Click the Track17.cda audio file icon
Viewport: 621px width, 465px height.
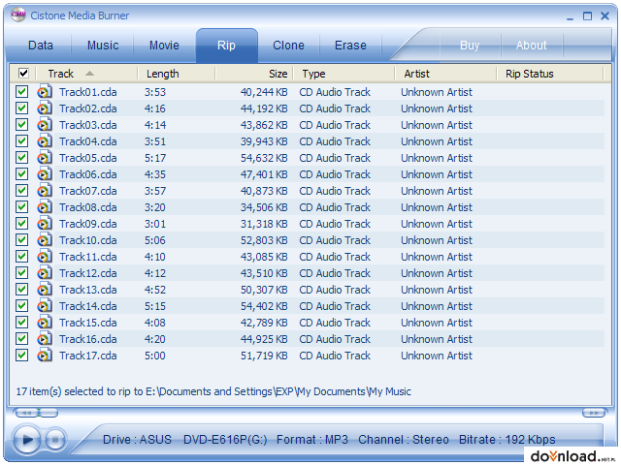click(x=45, y=356)
